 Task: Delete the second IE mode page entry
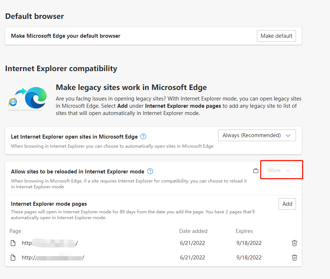tap(295, 258)
